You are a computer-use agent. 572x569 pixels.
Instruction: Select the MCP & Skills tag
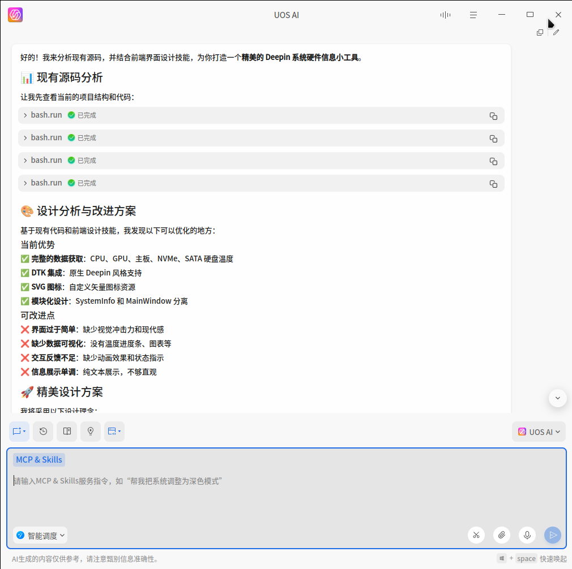[39, 459]
